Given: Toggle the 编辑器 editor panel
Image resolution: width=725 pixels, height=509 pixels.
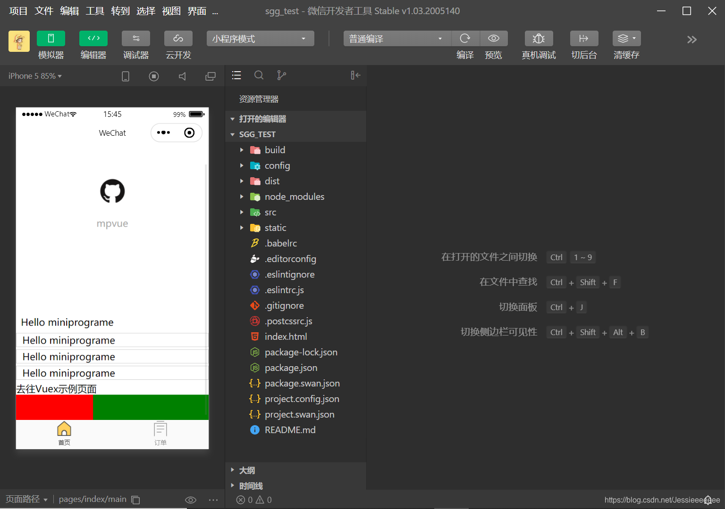Looking at the screenshot, I should pyautogui.click(x=93, y=39).
